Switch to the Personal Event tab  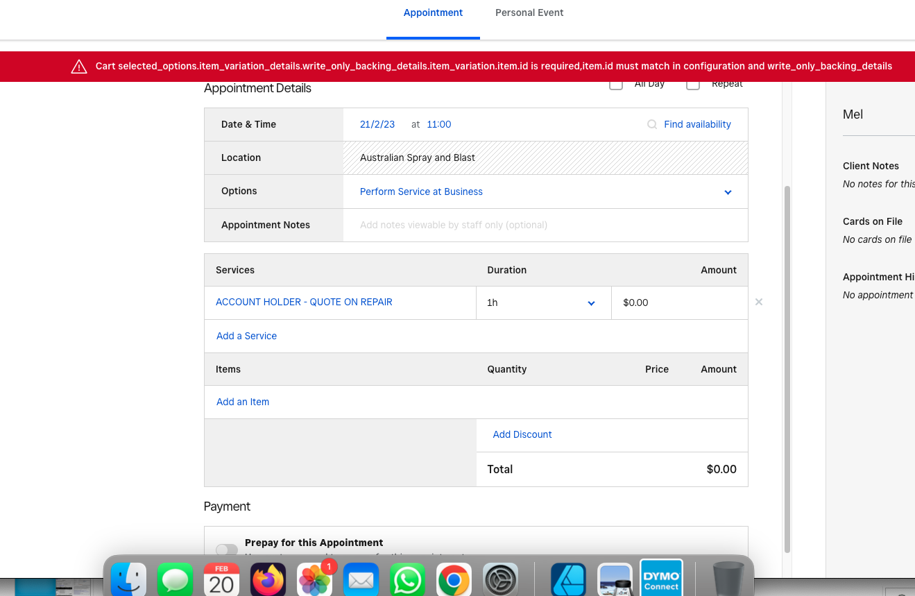tap(529, 12)
